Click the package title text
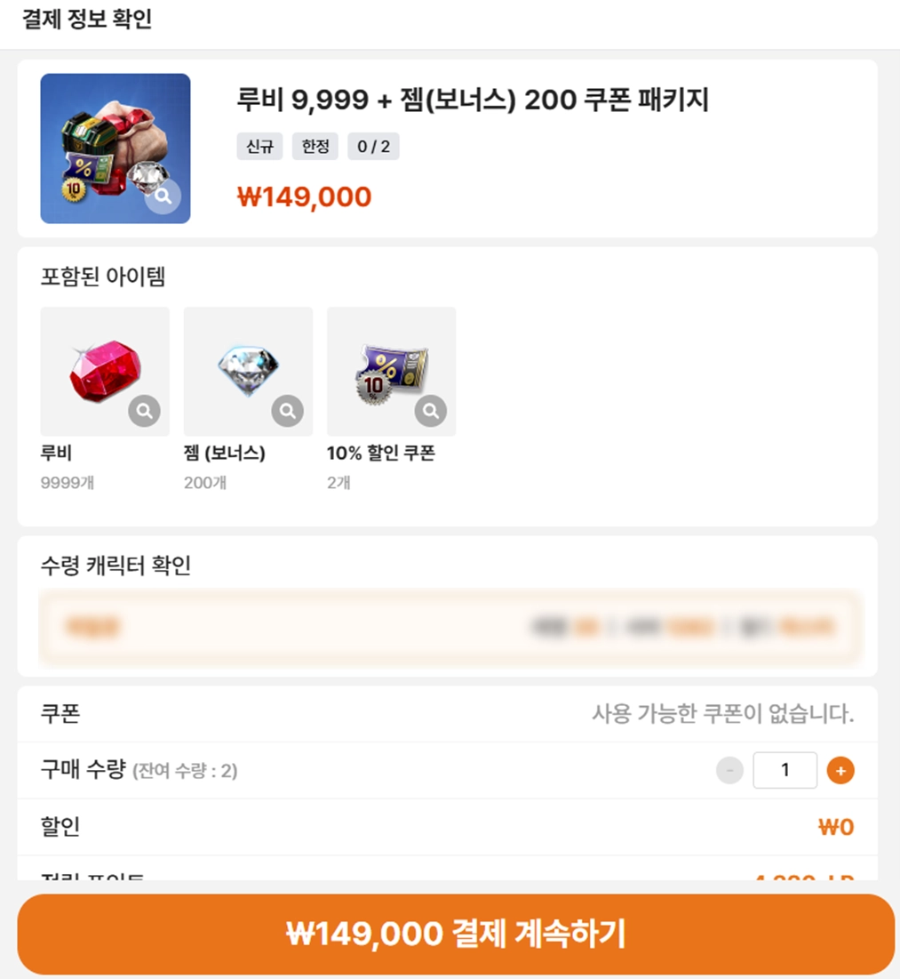Image resolution: width=900 pixels, height=979 pixels. [x=473, y=100]
